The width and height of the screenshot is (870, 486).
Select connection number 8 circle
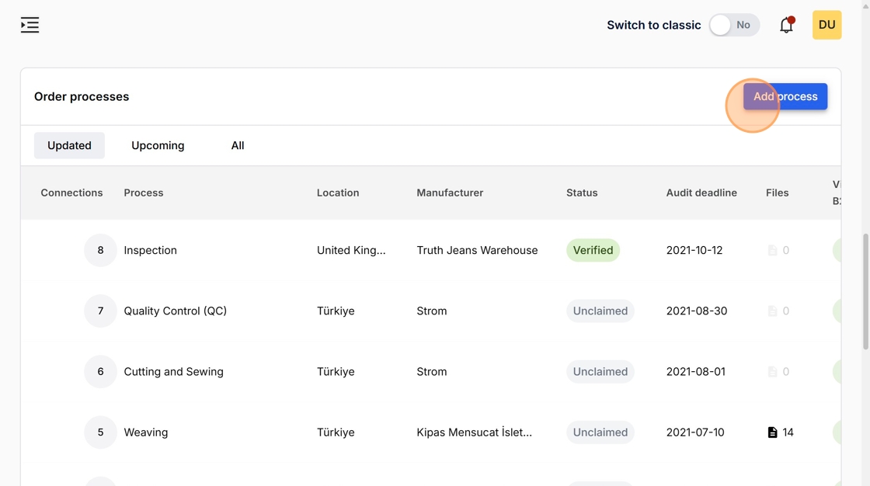tap(100, 250)
